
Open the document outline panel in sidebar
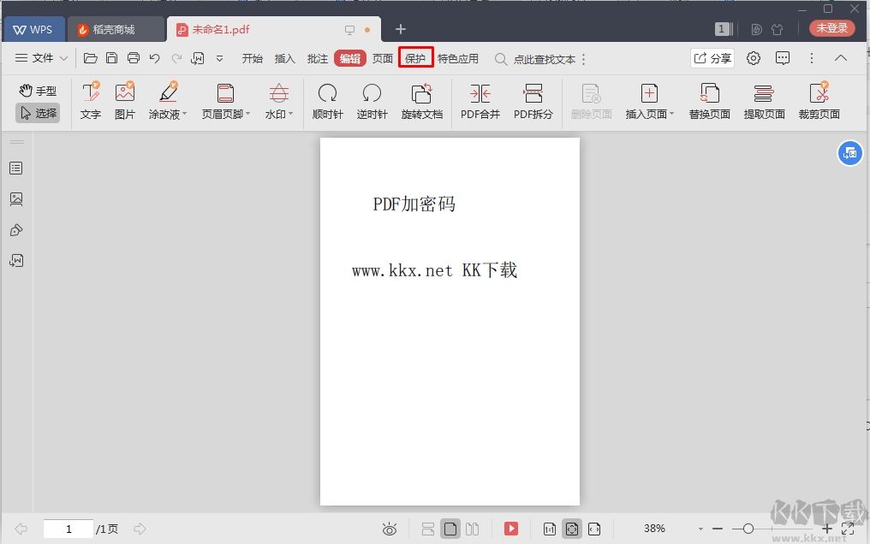[x=16, y=168]
